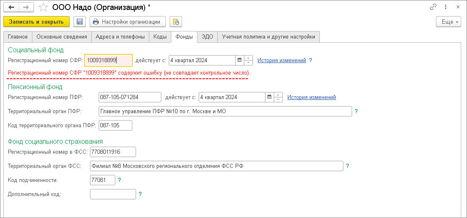Open calendar picker for SFR date

pyautogui.click(x=239, y=60)
